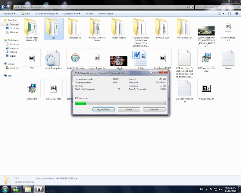Image resolution: width=241 pixels, height=193 pixels.
Task: Open the Windows Start orb
Action: (x=5, y=189)
